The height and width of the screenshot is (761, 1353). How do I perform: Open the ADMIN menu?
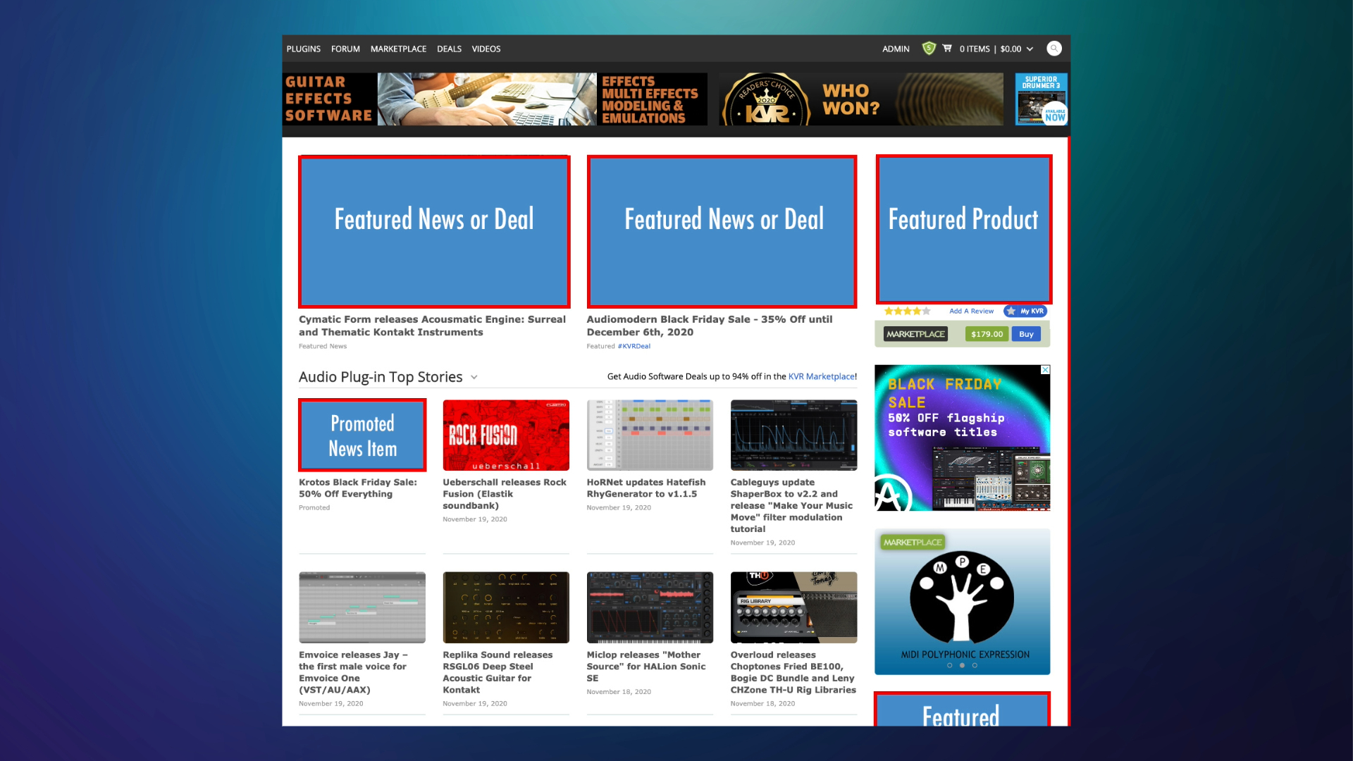point(896,49)
